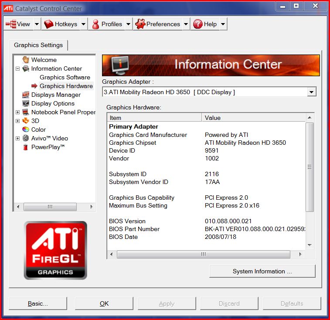Expand the 3D tree node
Image resolution: width=330 pixels, height=320 pixels.
(18, 121)
